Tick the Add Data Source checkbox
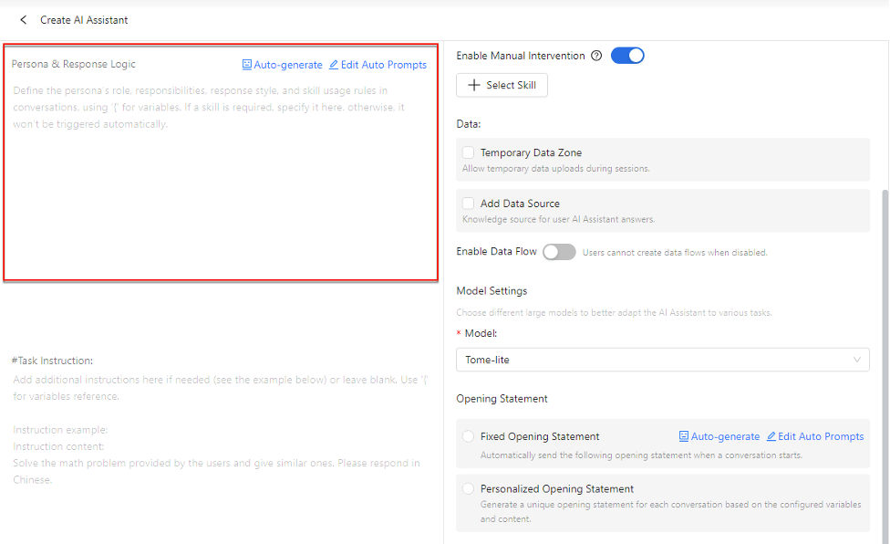The width and height of the screenshot is (890, 544). pos(469,204)
